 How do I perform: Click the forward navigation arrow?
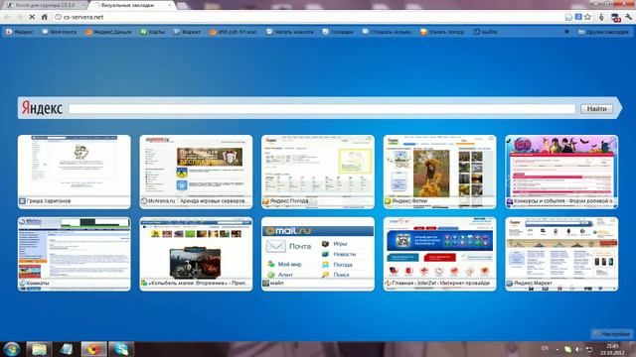(20, 17)
